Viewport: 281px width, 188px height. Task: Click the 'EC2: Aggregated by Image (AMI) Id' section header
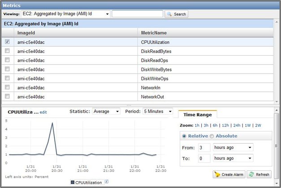pyautogui.click(x=138, y=24)
